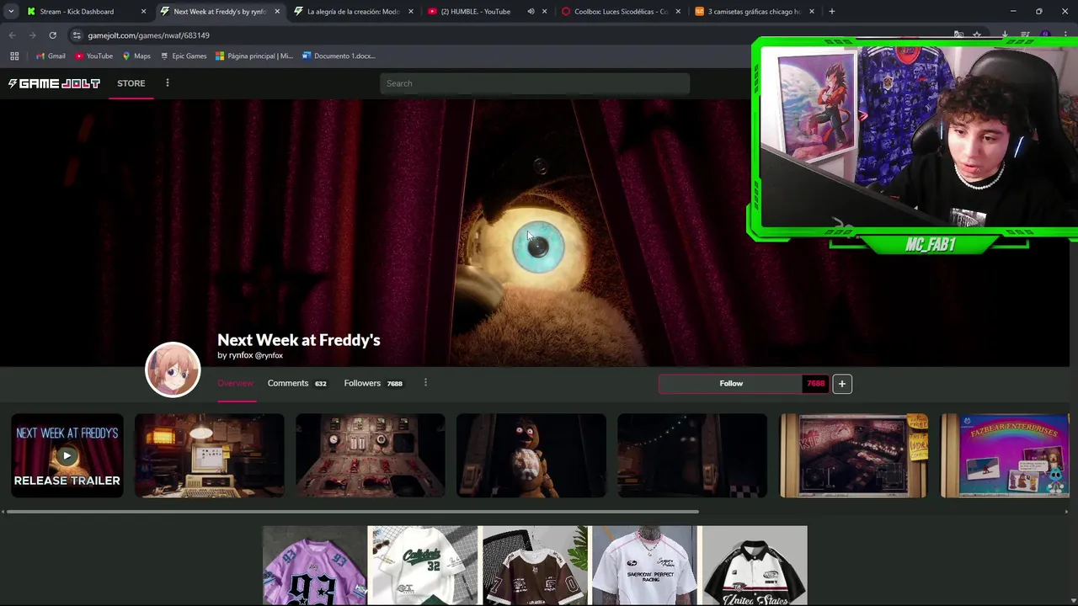The width and height of the screenshot is (1078, 606).
Task: Open the YouTube bookmark
Action: pos(93,56)
